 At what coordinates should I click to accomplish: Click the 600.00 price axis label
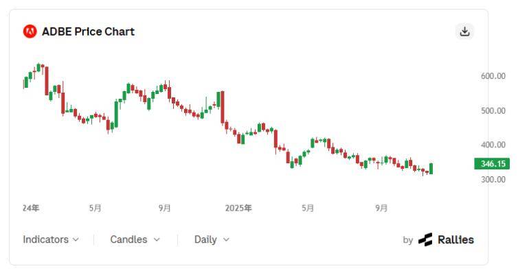[493, 76]
